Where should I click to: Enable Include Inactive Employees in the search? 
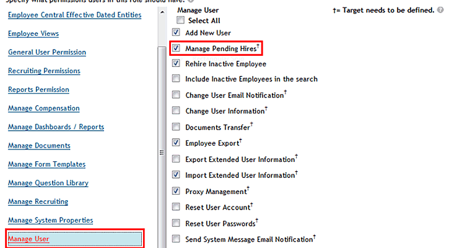(177, 79)
